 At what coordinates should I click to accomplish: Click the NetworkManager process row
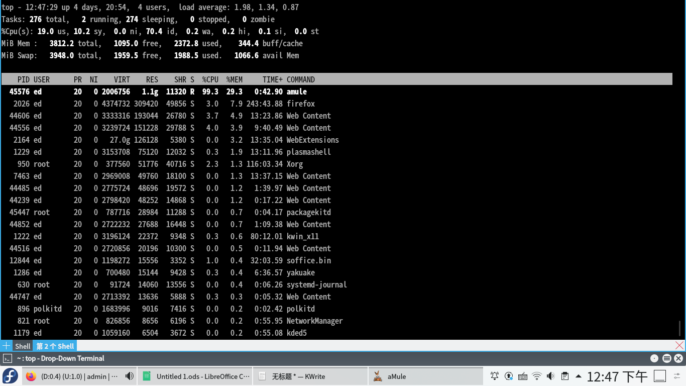pyautogui.click(x=336, y=321)
